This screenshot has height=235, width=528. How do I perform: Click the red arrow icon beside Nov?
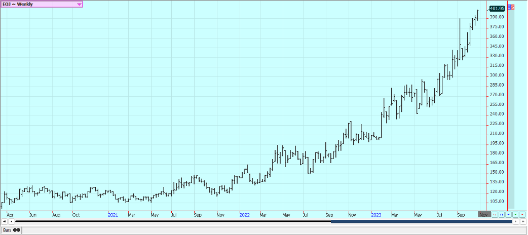495,215
